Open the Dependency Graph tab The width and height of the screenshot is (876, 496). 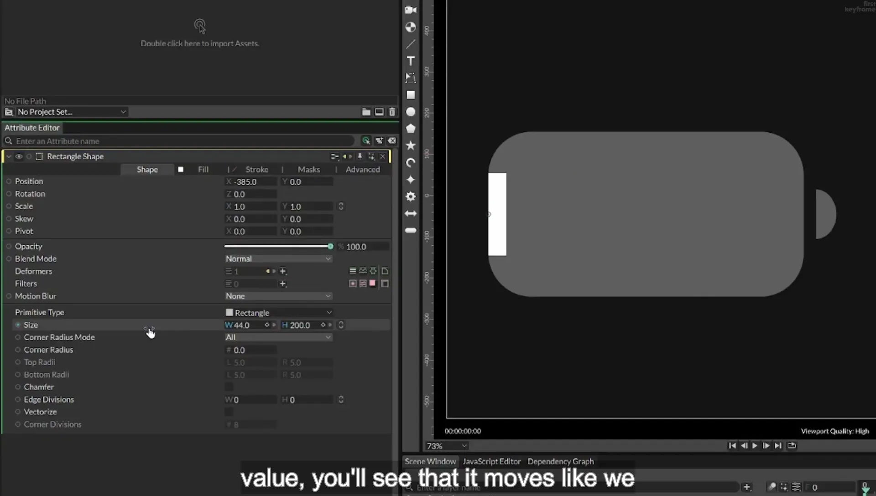[x=561, y=461]
